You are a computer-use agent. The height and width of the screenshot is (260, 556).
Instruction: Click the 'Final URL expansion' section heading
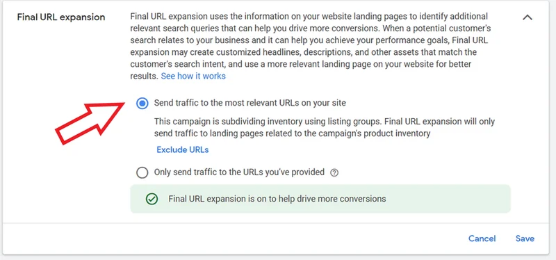point(61,17)
